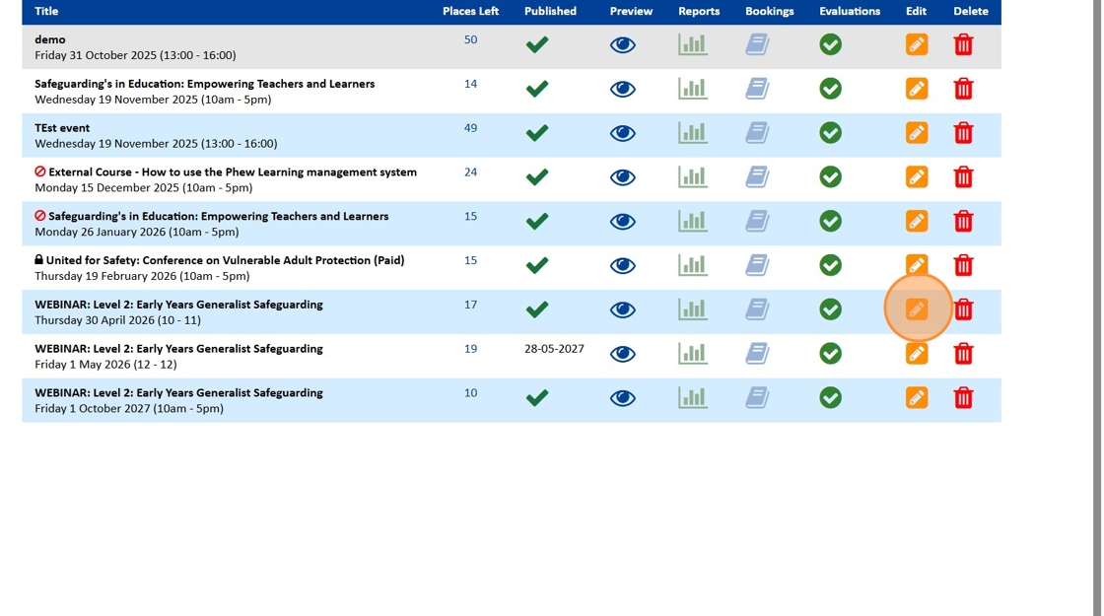Click places left value 49 for TEst event
This screenshot has height=616, width=1104.
point(470,128)
